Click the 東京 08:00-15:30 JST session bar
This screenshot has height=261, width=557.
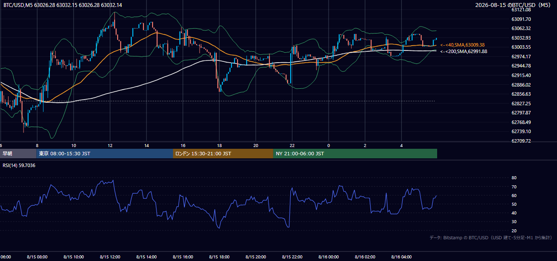pos(105,154)
